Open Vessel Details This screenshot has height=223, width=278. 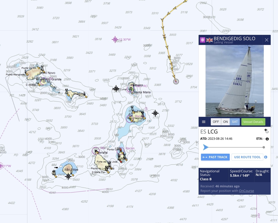(253, 122)
